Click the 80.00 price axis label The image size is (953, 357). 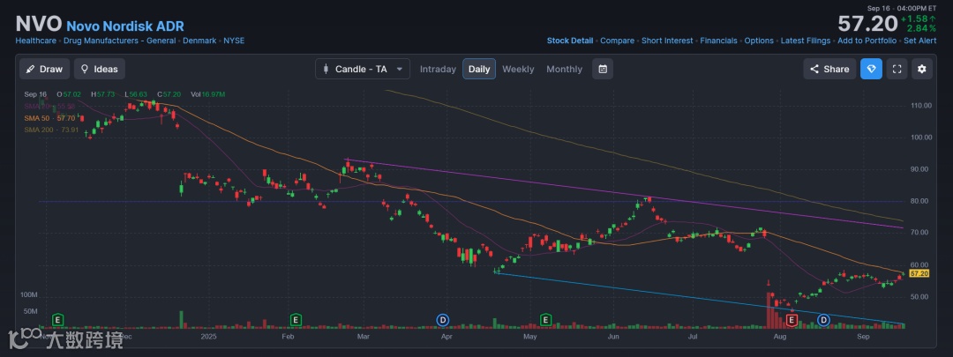[x=920, y=201]
